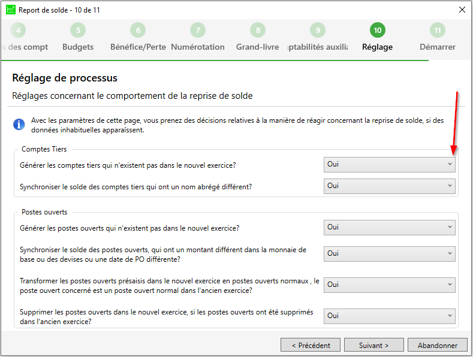Click the active step 10 Réglage circle
The width and height of the screenshot is (473, 357).
pos(378,30)
